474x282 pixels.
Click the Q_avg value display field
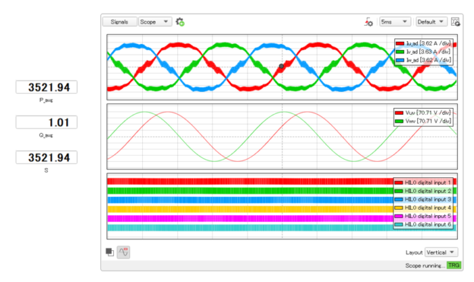click(x=47, y=122)
